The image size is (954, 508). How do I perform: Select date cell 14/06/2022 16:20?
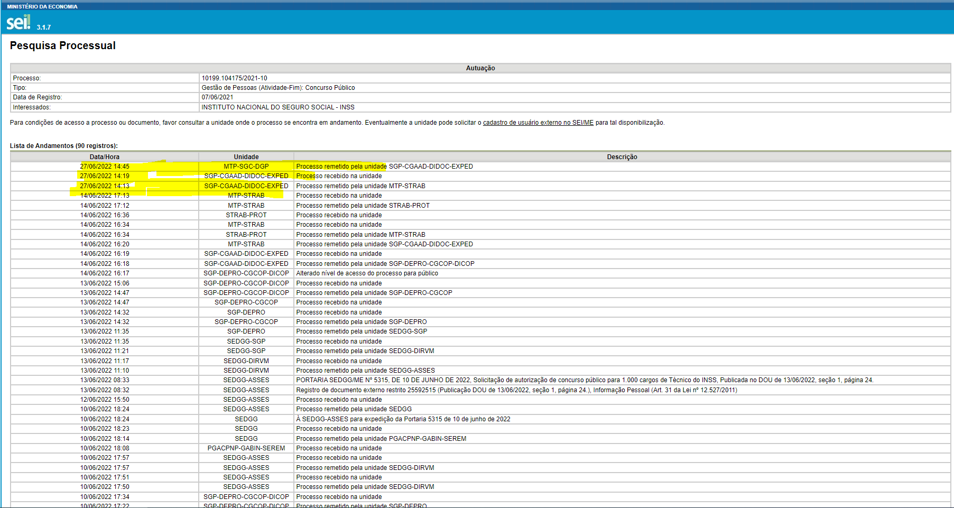(x=105, y=244)
